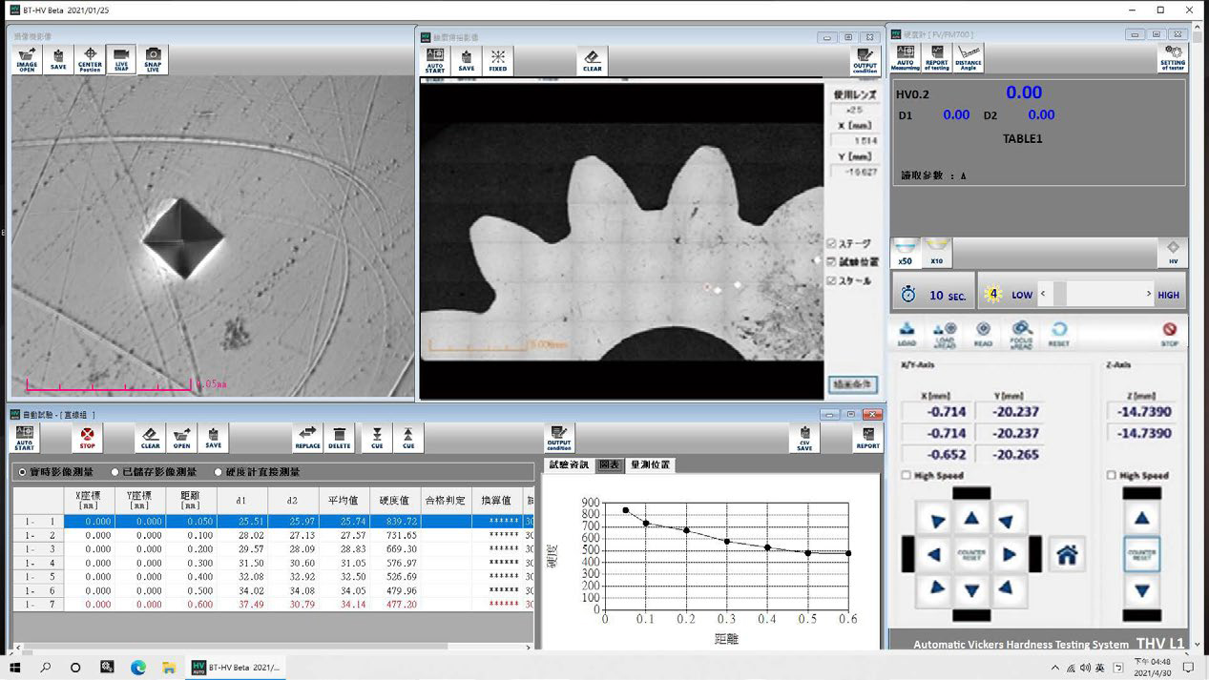Click the CENTER Position crosshair icon

90,59
